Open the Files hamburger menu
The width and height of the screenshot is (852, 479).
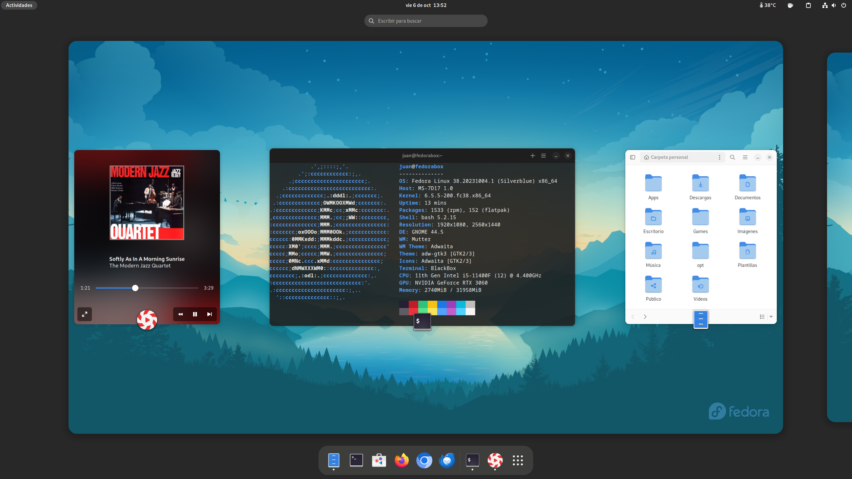745,157
